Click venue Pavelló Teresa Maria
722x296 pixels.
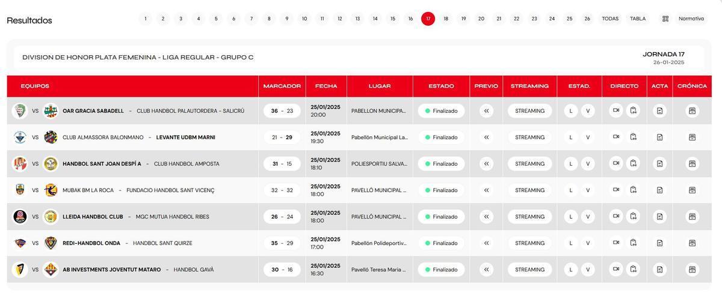coord(378,270)
